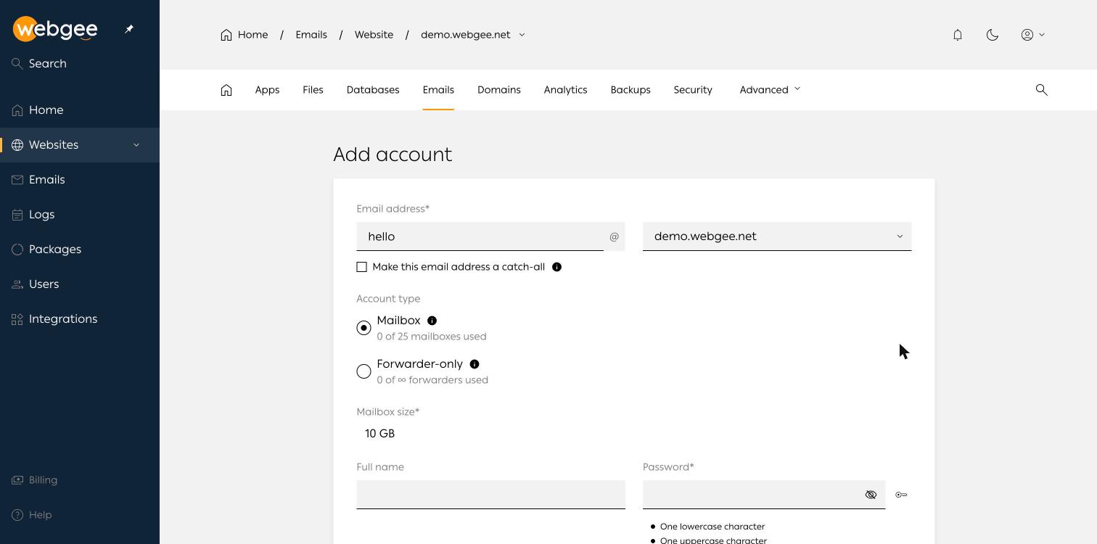
Task: Click the webgee logo
Action: pyautogui.click(x=55, y=29)
